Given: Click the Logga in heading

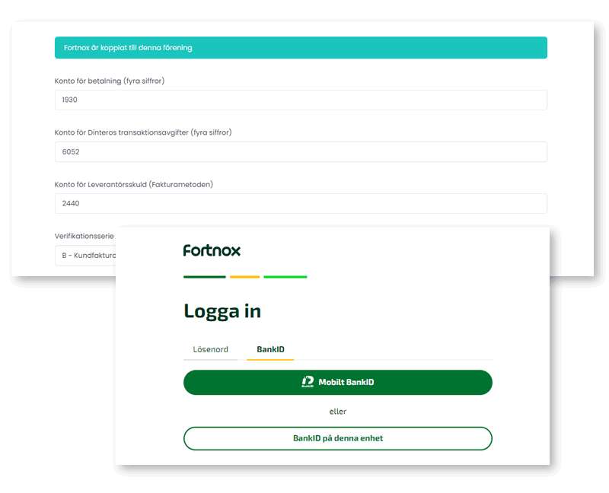Looking at the screenshot, I should (x=222, y=311).
